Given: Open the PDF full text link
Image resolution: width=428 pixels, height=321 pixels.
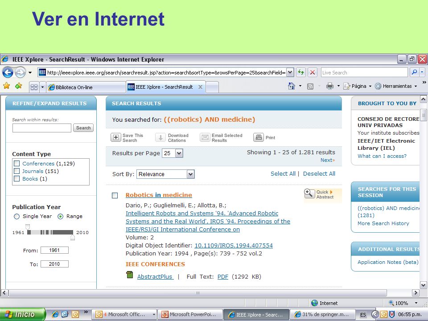Looking at the screenshot, I should [x=223, y=276].
